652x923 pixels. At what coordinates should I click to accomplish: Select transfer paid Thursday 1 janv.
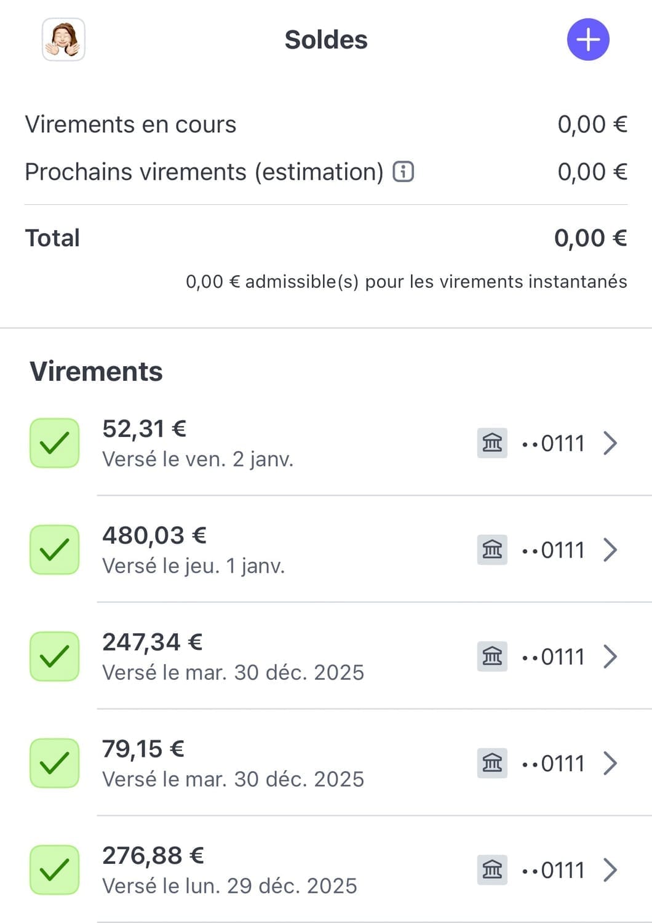click(193, 565)
